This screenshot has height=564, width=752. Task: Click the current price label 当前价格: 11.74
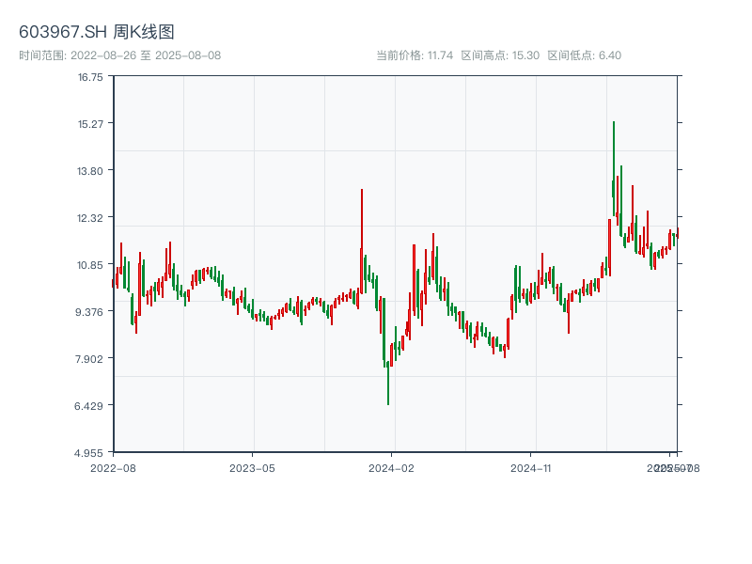(415, 55)
